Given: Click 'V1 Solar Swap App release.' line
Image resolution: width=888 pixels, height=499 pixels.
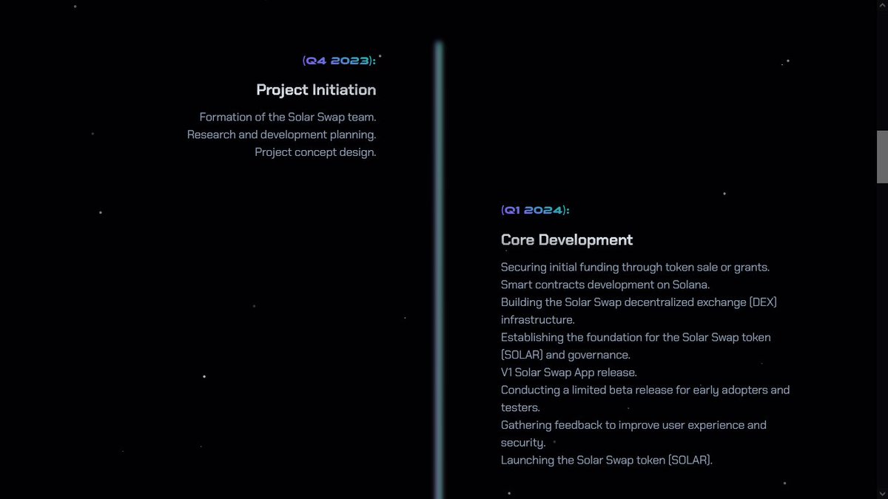Looking at the screenshot, I should 569,373.
